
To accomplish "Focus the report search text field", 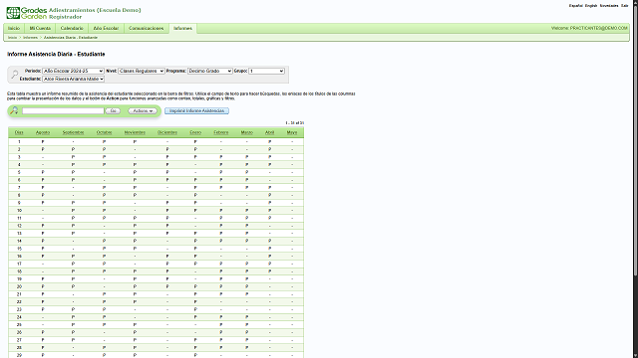I will [x=63, y=110].
